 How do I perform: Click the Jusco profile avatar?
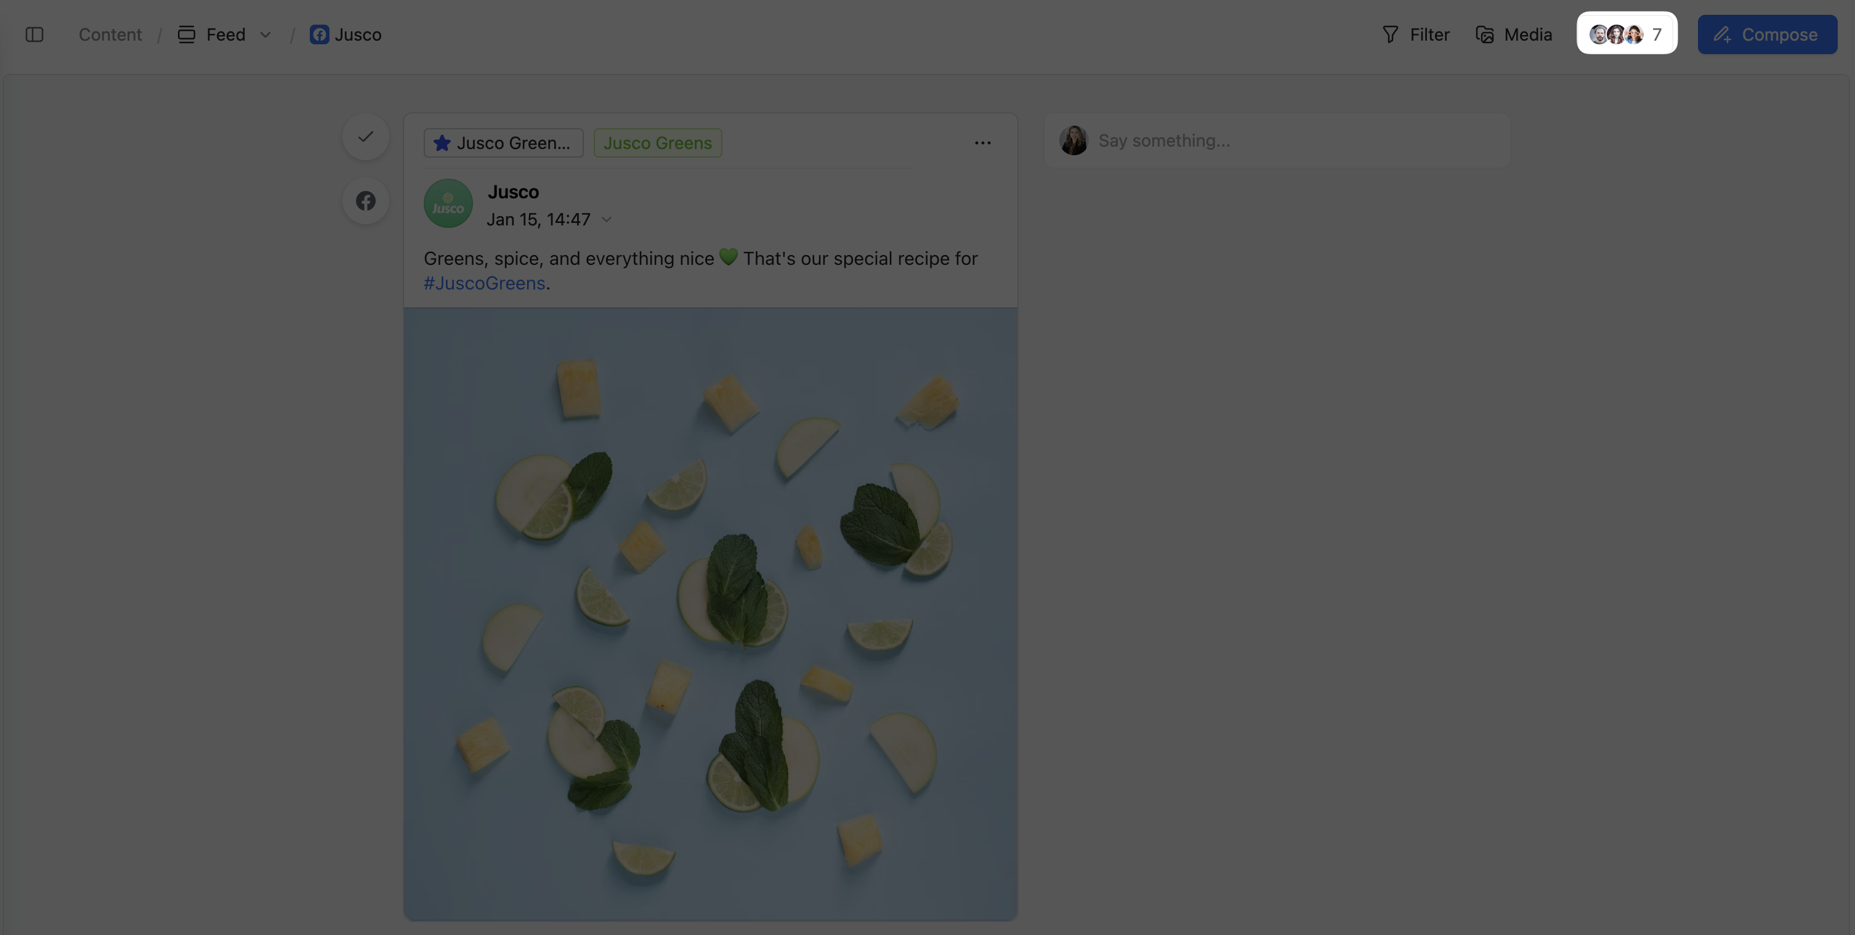tap(448, 204)
